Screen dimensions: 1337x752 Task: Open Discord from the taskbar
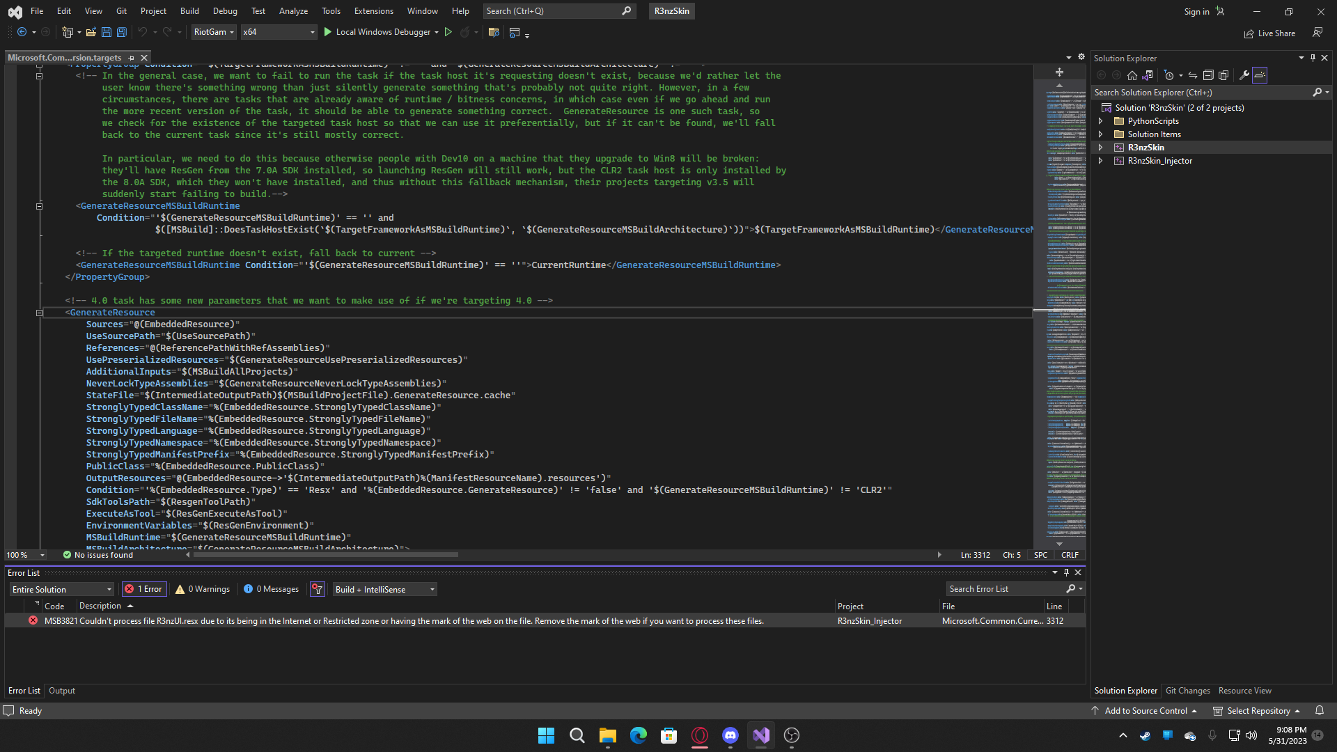730,735
